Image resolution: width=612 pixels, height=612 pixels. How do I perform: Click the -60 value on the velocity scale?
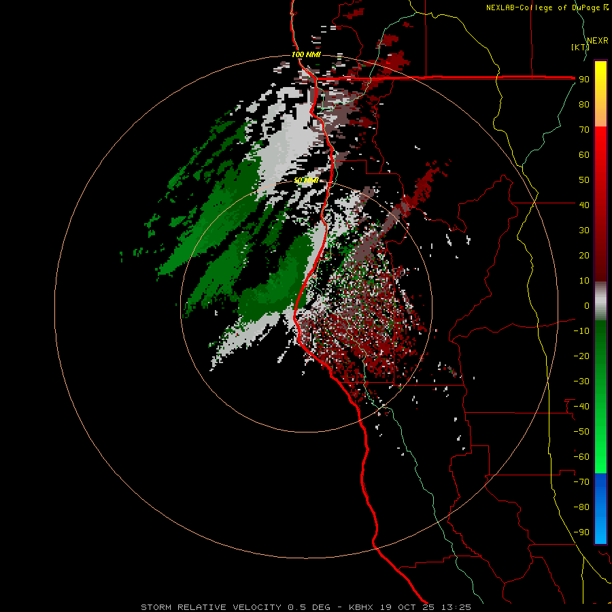581,457
